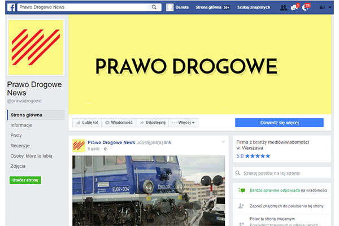Click Zaproś znajomych do polubienia tej strony
The height and width of the screenshot is (226, 339).
pyautogui.click(x=286, y=206)
